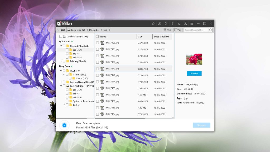This screenshot has width=270, height=152.
Task: Expand the Existing Files (1) node
Action: pyautogui.click(x=61, y=61)
